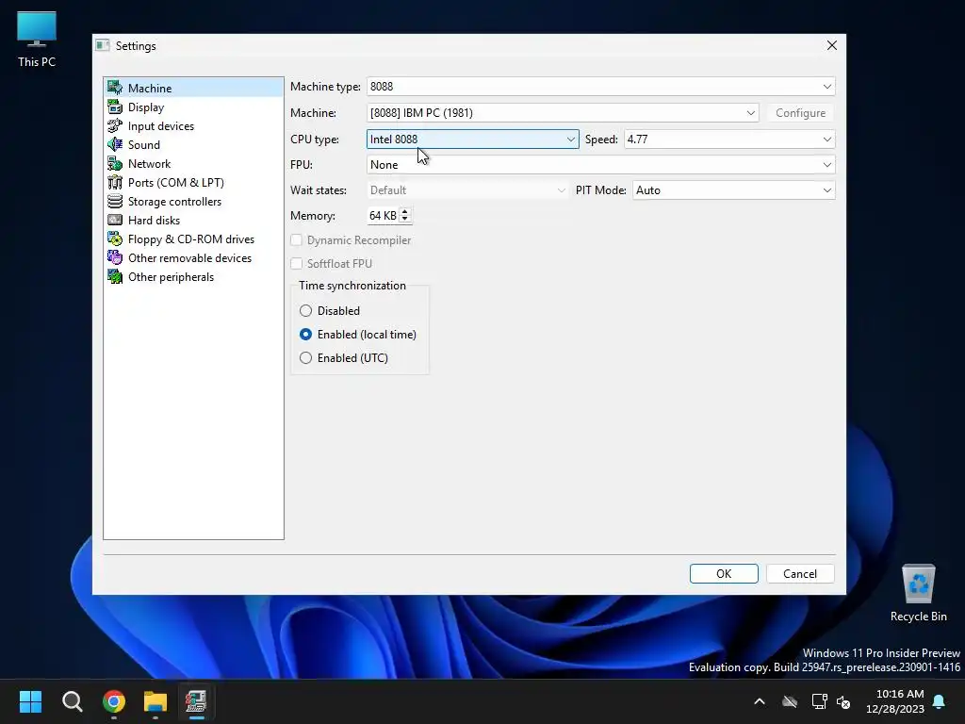Increase Memory with up stepper arrow
Screen dimensions: 965x724
click(404, 212)
